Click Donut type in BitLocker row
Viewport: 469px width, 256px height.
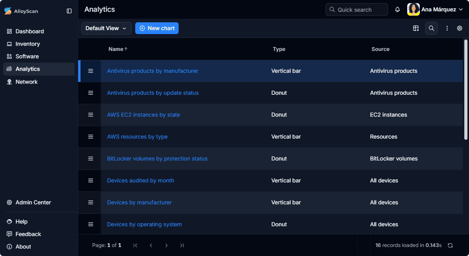pos(279,159)
